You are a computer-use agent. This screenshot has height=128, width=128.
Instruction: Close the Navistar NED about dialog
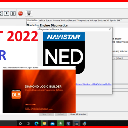(110, 29)
